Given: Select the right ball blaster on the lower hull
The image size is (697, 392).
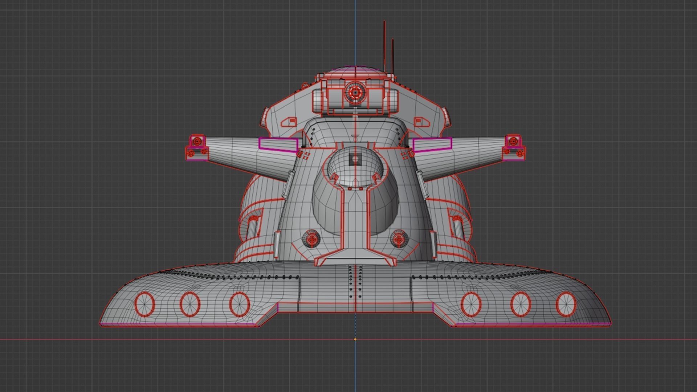Looking at the screenshot, I should click(x=399, y=239).
